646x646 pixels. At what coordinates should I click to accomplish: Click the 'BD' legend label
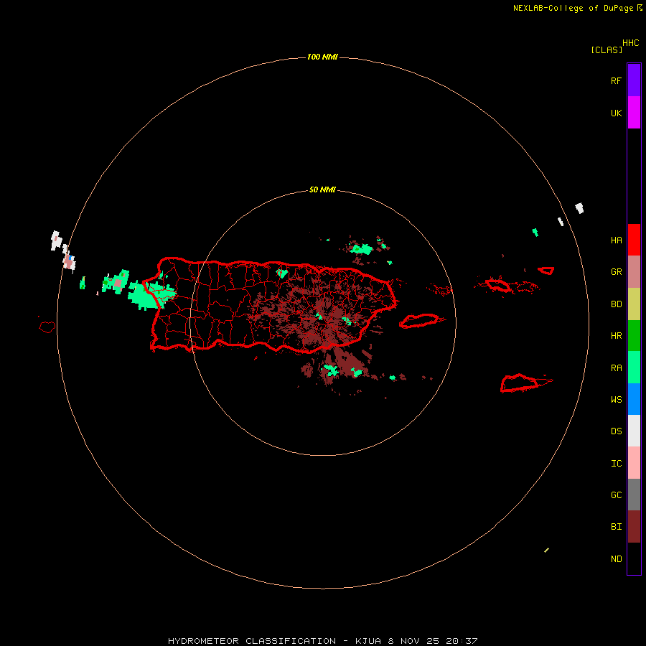(x=616, y=304)
